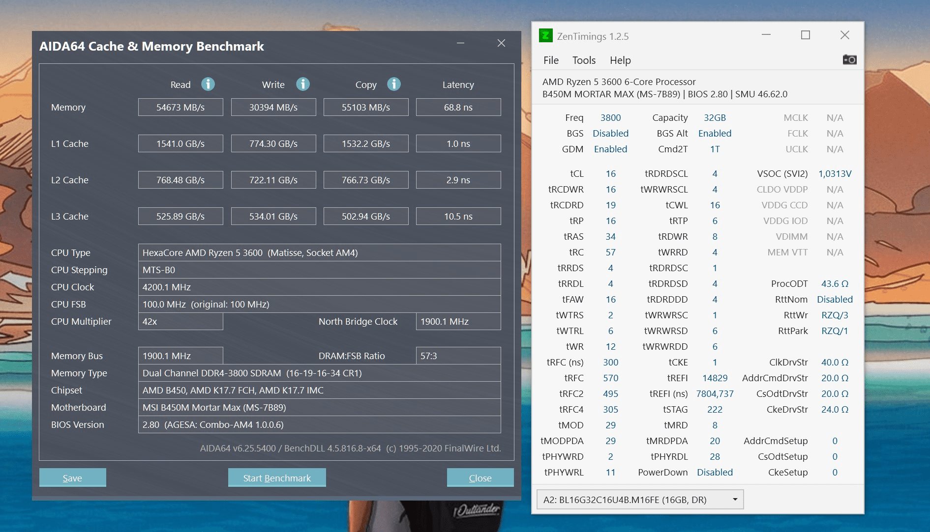Viewport: 930px width, 532px height.
Task: Close the AIDA64 benchmark window with X
Action: coord(501,43)
